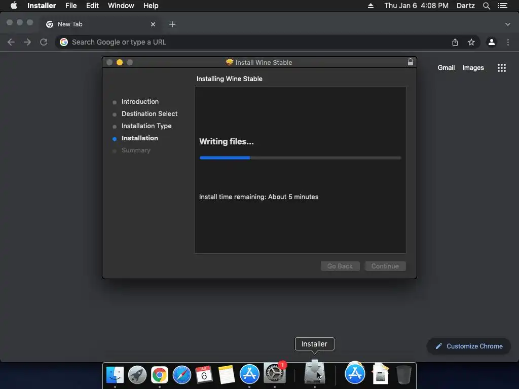Click the share icon in address bar
This screenshot has width=519, height=389.
click(455, 42)
